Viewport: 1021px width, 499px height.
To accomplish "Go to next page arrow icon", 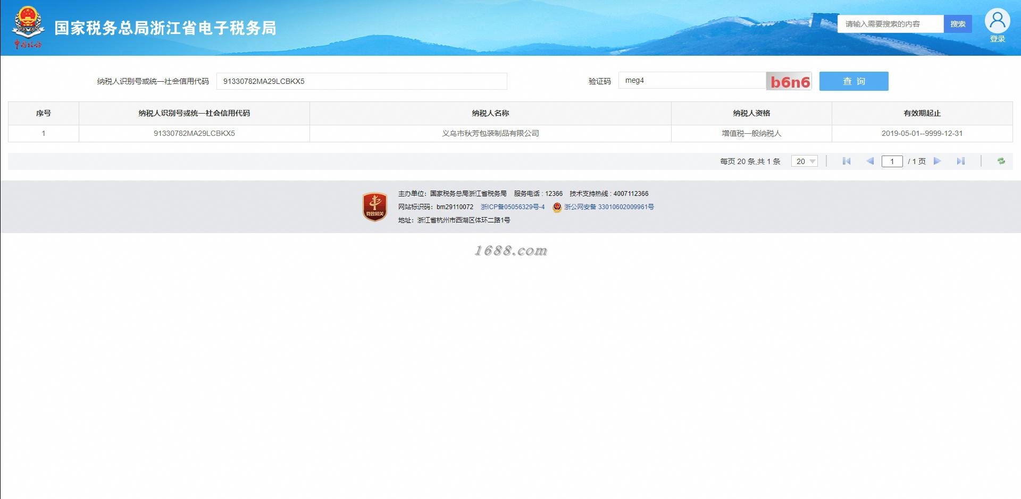I will [x=938, y=161].
